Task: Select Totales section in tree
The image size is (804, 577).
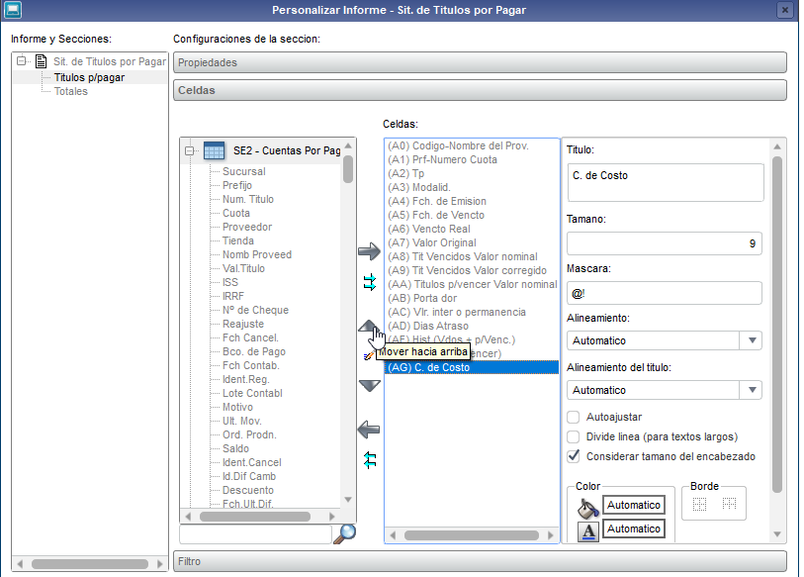Action: [71, 91]
